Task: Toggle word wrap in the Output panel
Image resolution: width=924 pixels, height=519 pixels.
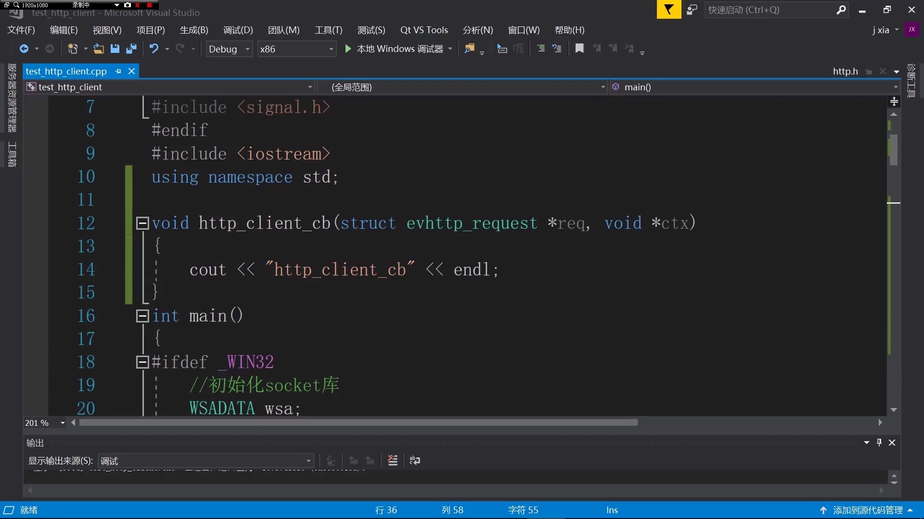Action: pos(414,460)
